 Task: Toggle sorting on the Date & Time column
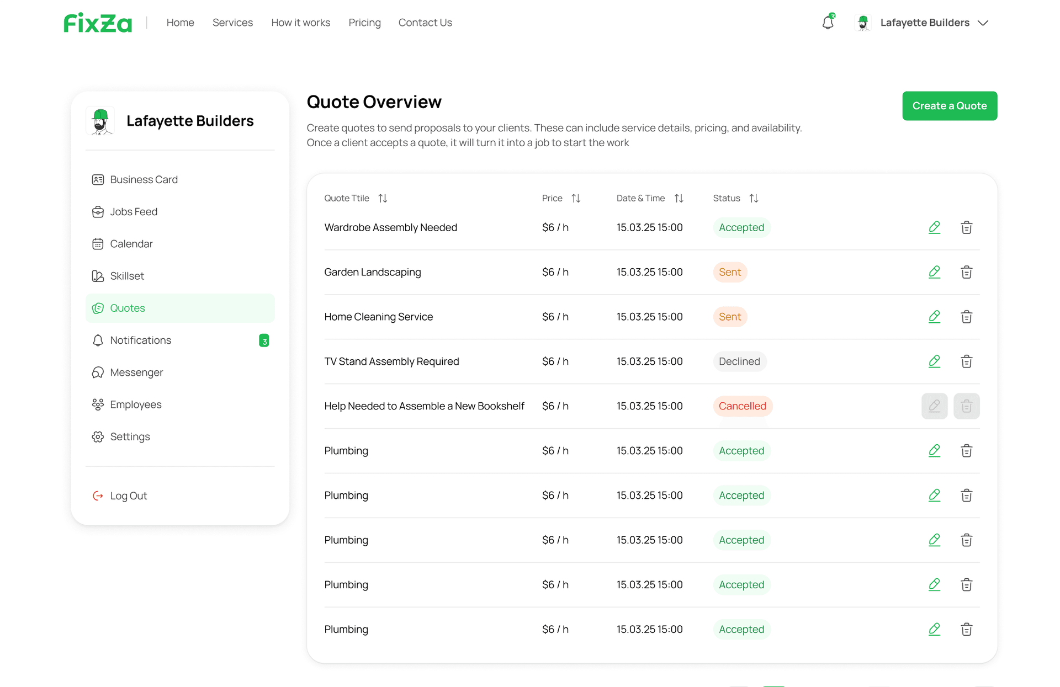click(680, 198)
